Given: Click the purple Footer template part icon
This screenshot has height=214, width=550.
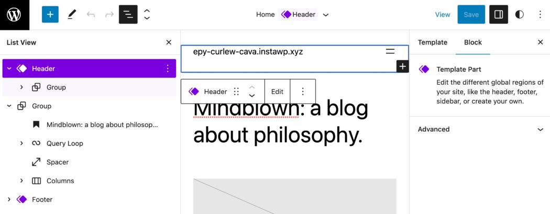Looking at the screenshot, I should click(22, 199).
